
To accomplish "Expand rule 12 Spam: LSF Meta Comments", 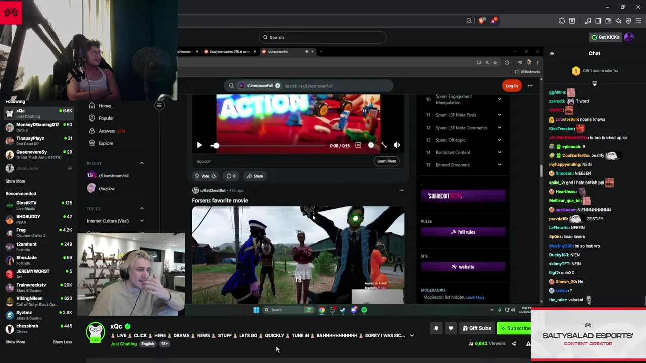I will [x=499, y=128].
